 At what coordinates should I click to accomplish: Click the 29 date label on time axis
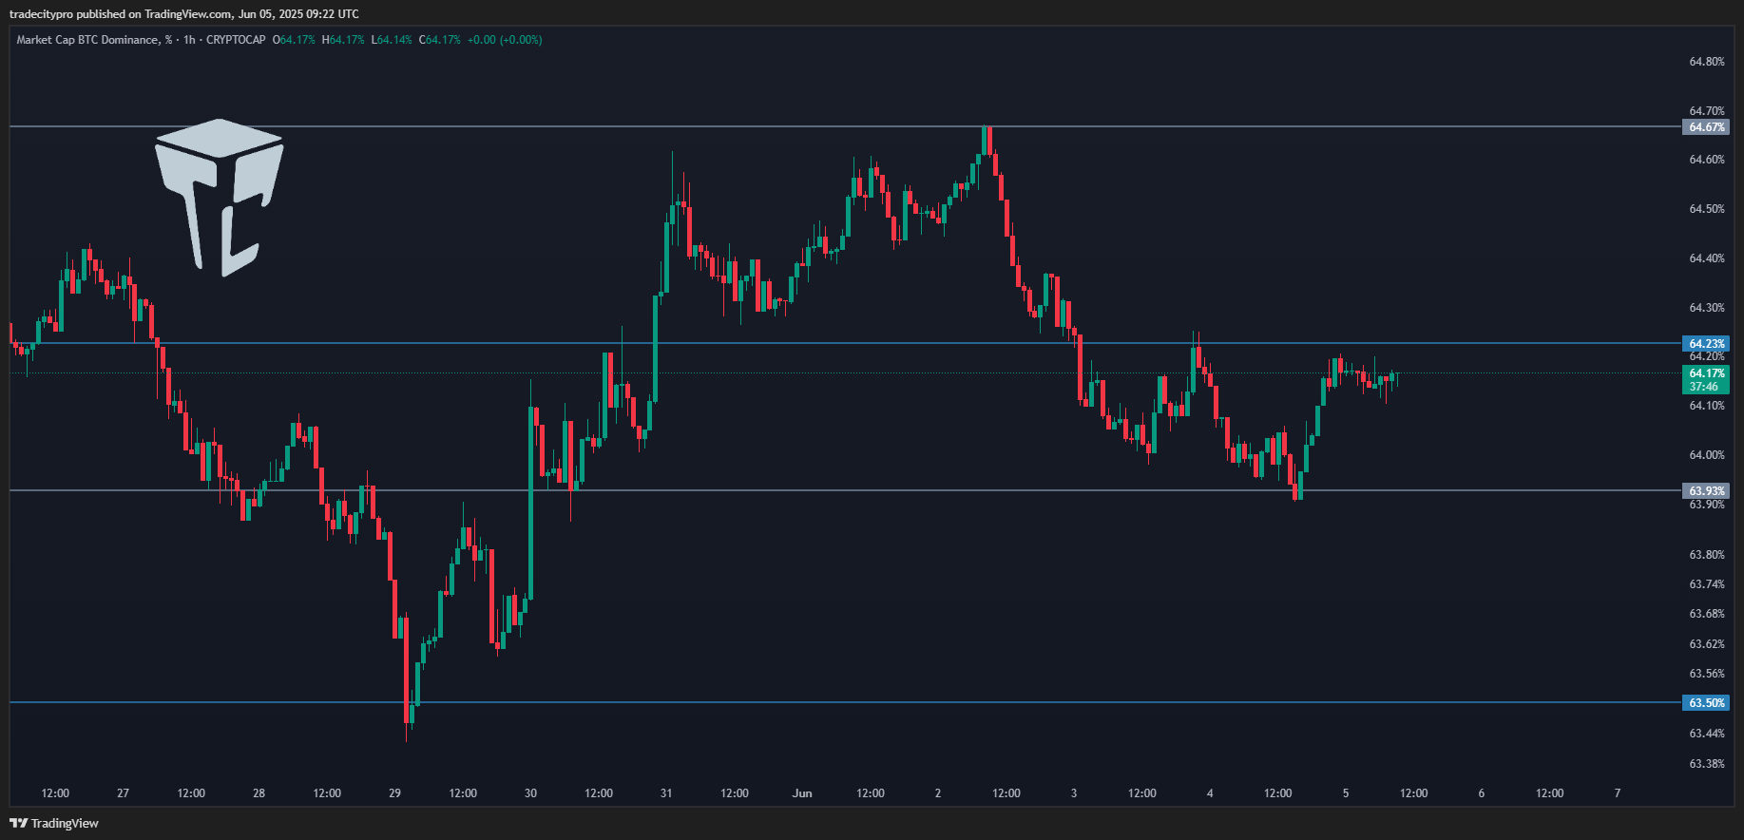point(395,793)
